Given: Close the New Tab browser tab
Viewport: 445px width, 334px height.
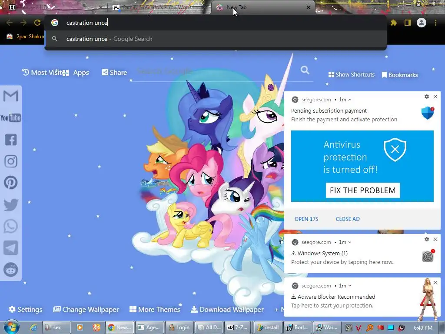Looking at the screenshot, I should [x=309, y=7].
